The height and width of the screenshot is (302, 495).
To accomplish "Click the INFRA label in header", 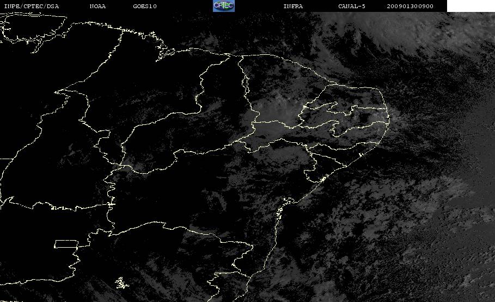I will point(293,7).
